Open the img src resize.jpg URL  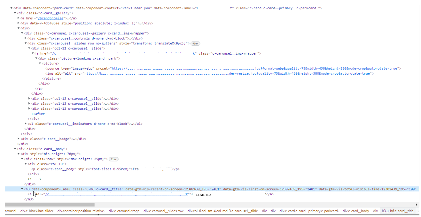coord(227,74)
